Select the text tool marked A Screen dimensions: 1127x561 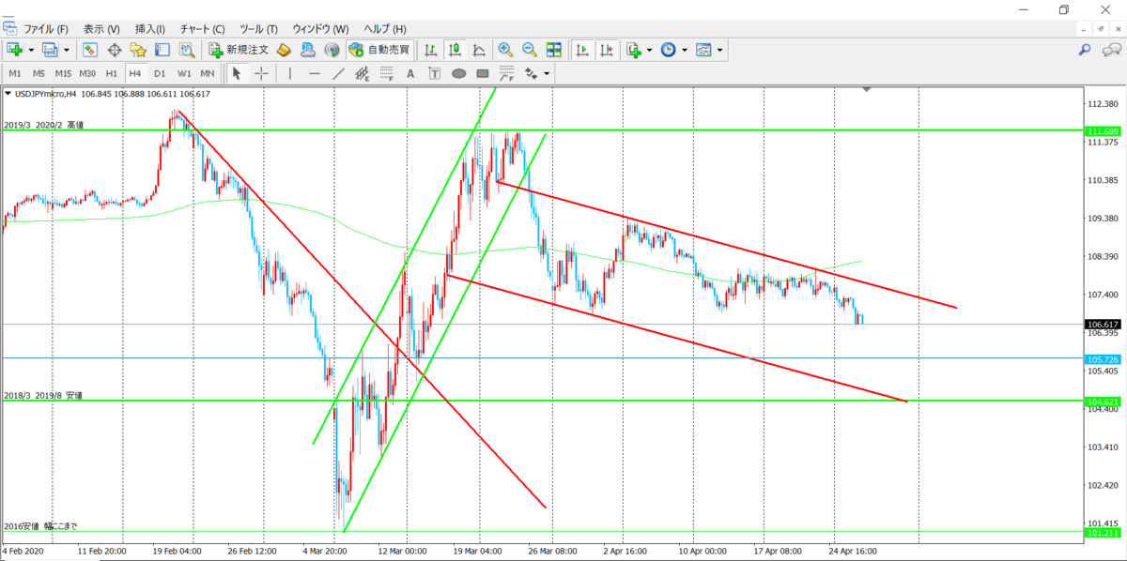410,73
